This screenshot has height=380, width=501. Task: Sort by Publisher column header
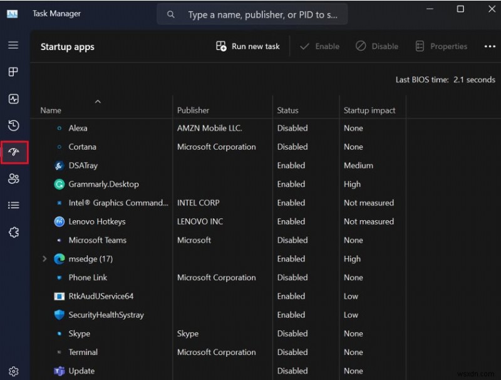tap(193, 110)
